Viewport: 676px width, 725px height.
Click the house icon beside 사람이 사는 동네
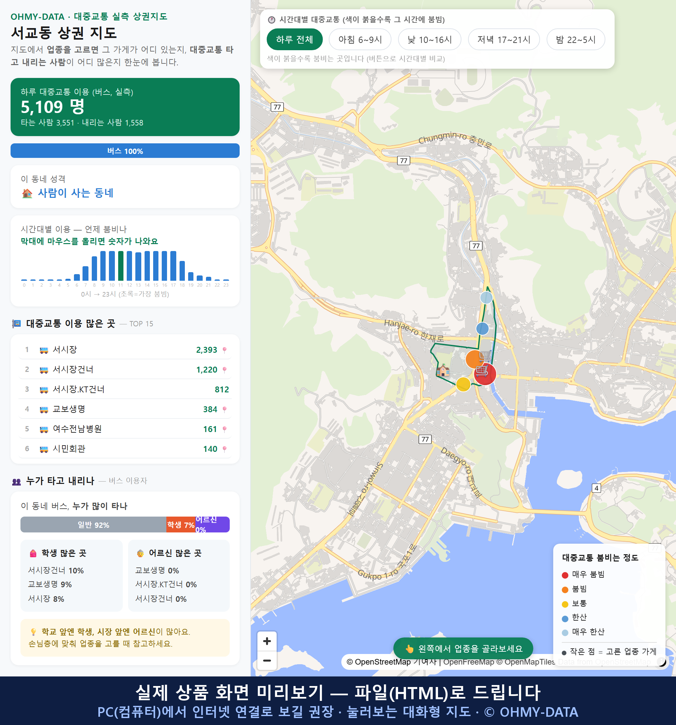point(27,193)
